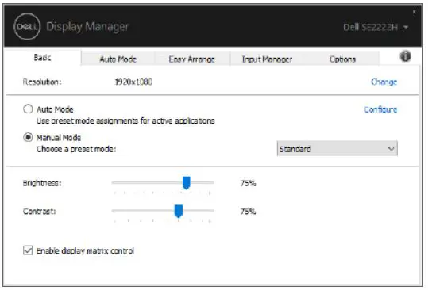The width and height of the screenshot is (428, 290).
Task: Close the Display Manager window
Action: (x=414, y=12)
